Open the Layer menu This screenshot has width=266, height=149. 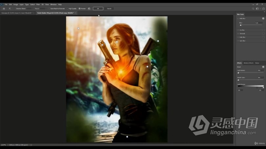click(22, 5)
